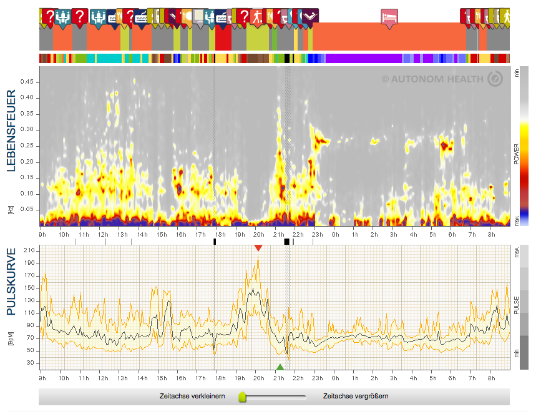The width and height of the screenshot is (546, 414).
Task: Click the POWER color scale legend bar
Action: 524,146
